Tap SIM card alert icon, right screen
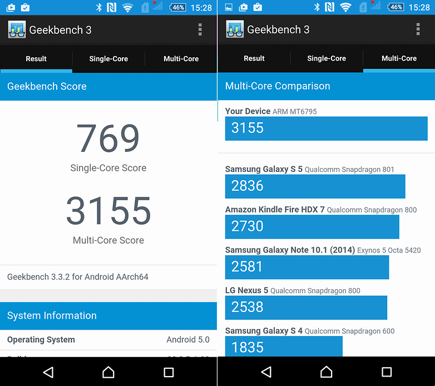The height and width of the screenshot is (386, 435). coord(363,7)
